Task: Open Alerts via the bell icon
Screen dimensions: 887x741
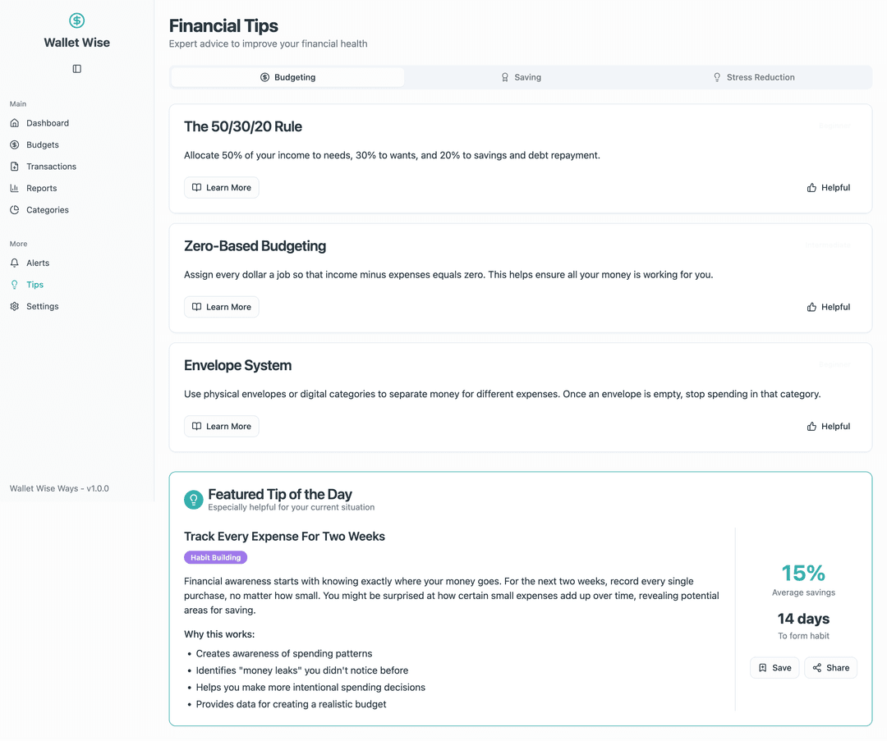Action: (x=14, y=263)
